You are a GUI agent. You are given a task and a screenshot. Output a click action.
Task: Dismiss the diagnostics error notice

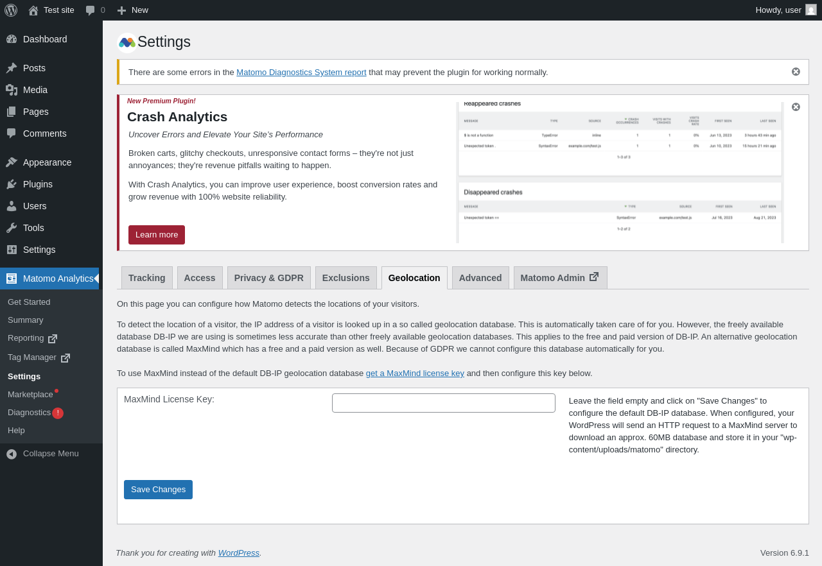(796, 72)
